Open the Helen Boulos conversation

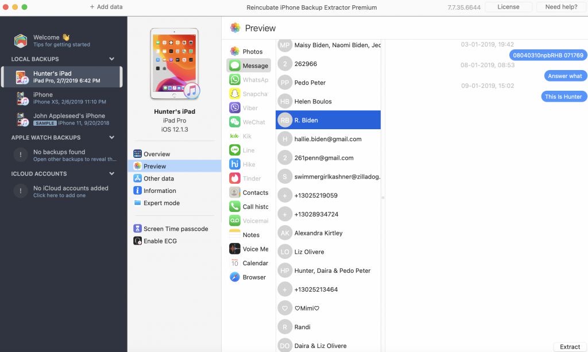click(328, 101)
